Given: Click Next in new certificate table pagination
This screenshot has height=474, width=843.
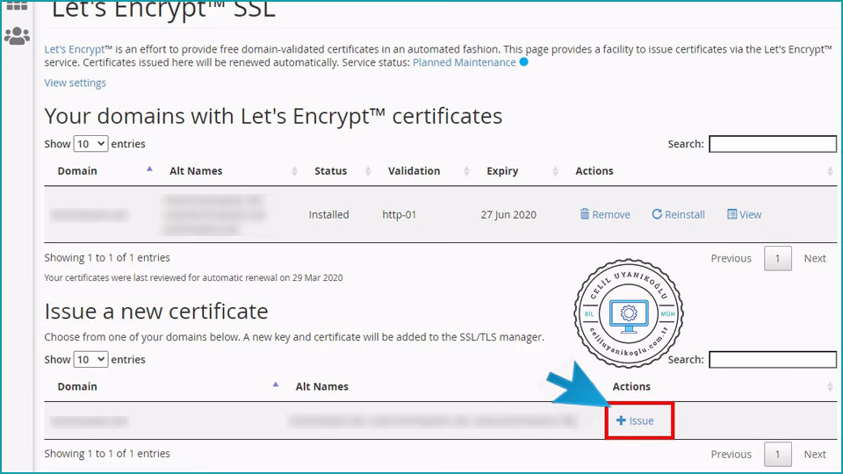Looking at the screenshot, I should click(815, 454).
